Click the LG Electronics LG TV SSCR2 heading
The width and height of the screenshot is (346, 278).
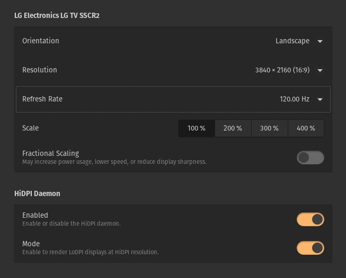click(57, 16)
